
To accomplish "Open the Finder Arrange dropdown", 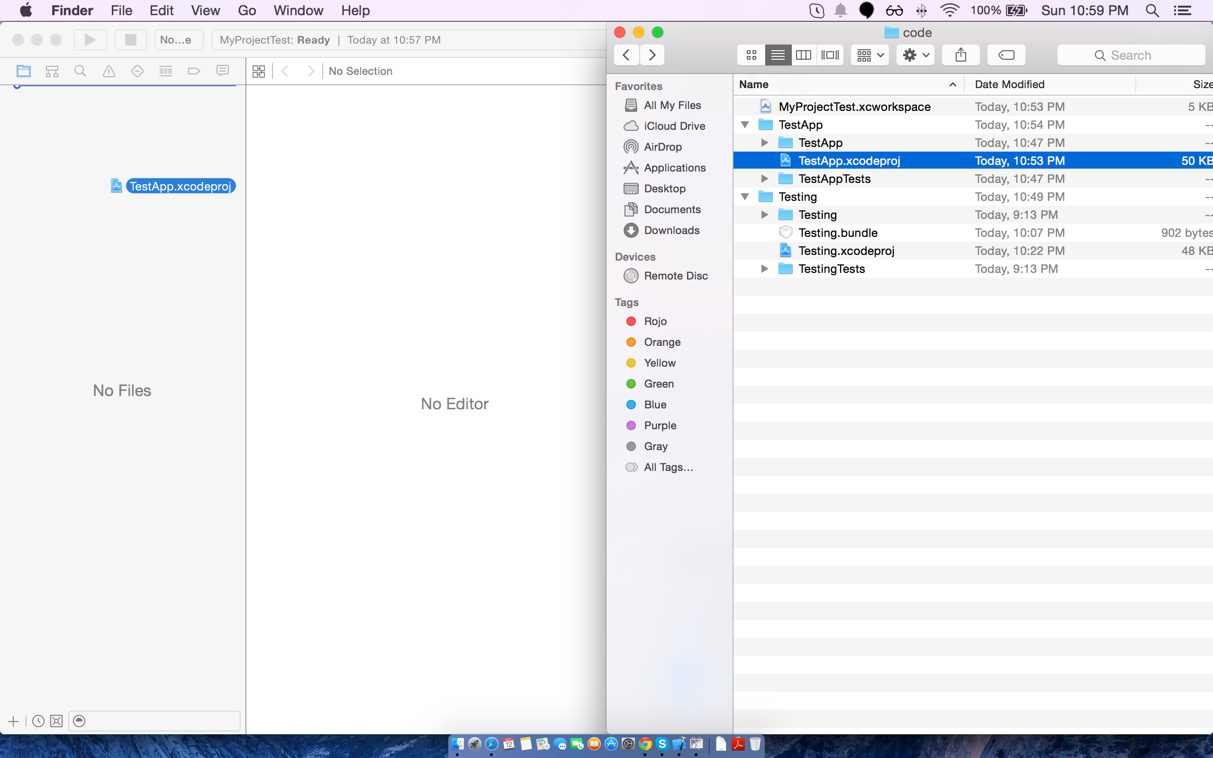I will tap(869, 55).
